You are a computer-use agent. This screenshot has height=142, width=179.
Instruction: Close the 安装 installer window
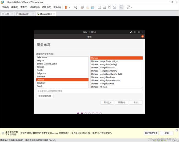coord(142,36)
